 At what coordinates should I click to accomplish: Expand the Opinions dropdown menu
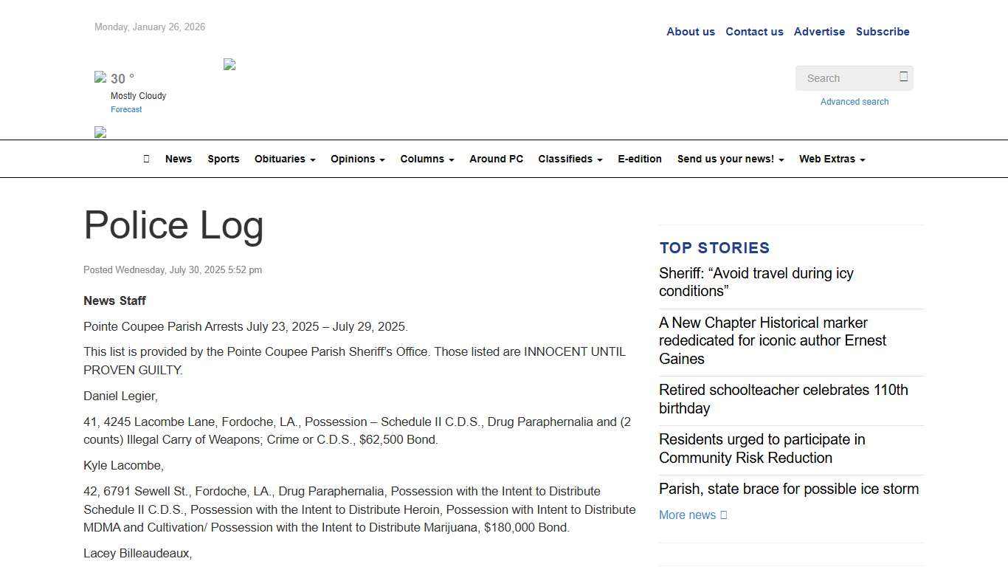(357, 159)
